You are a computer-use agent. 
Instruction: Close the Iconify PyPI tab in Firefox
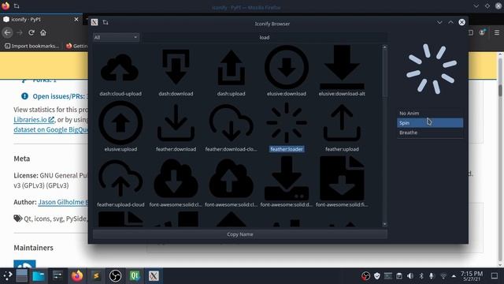point(76,19)
